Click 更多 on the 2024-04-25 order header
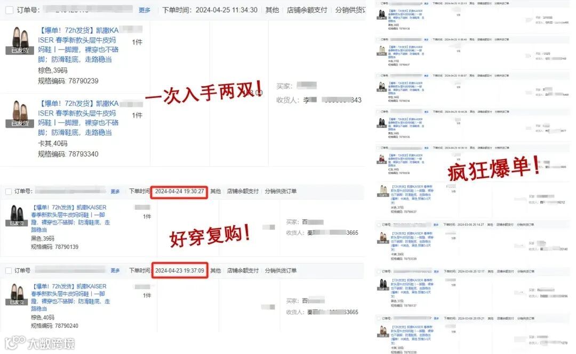 click(x=145, y=10)
